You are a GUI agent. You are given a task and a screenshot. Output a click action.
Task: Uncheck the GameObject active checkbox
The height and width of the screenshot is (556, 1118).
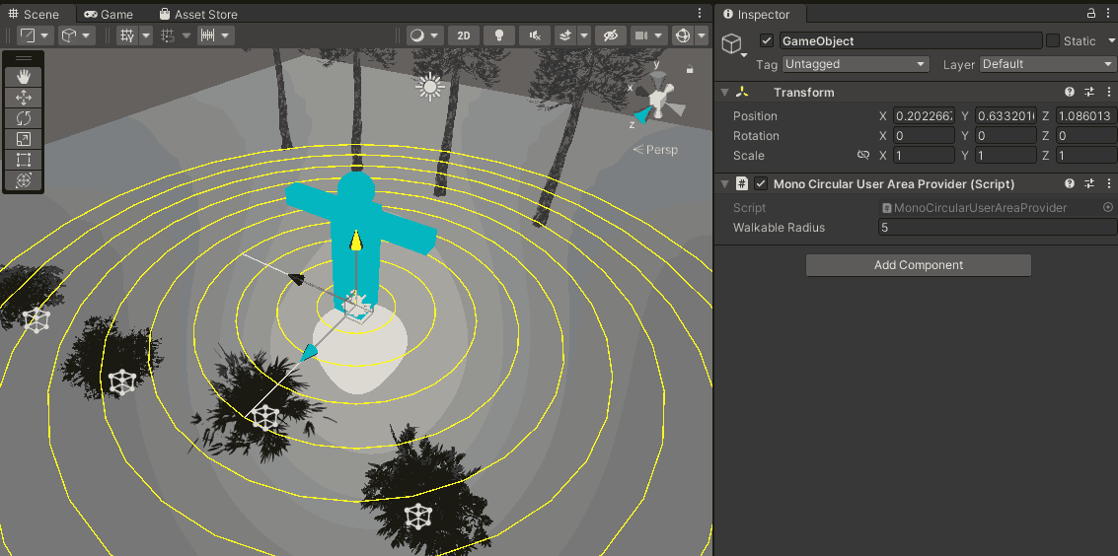[x=767, y=41]
